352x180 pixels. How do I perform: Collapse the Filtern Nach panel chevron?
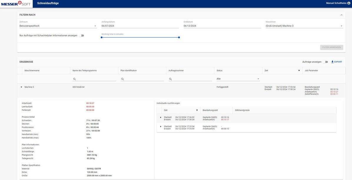pyautogui.click(x=341, y=15)
